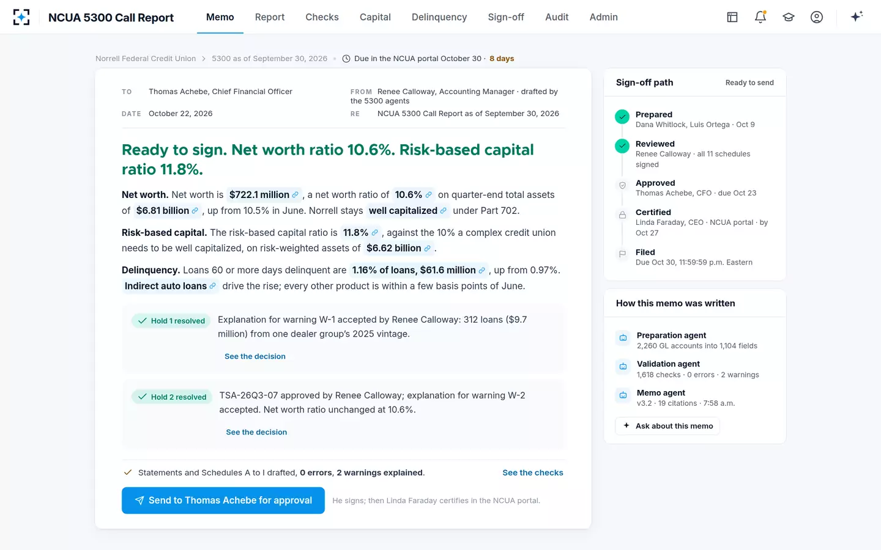
Task: Click the green check icon next to Reviewed
Action: (x=622, y=146)
